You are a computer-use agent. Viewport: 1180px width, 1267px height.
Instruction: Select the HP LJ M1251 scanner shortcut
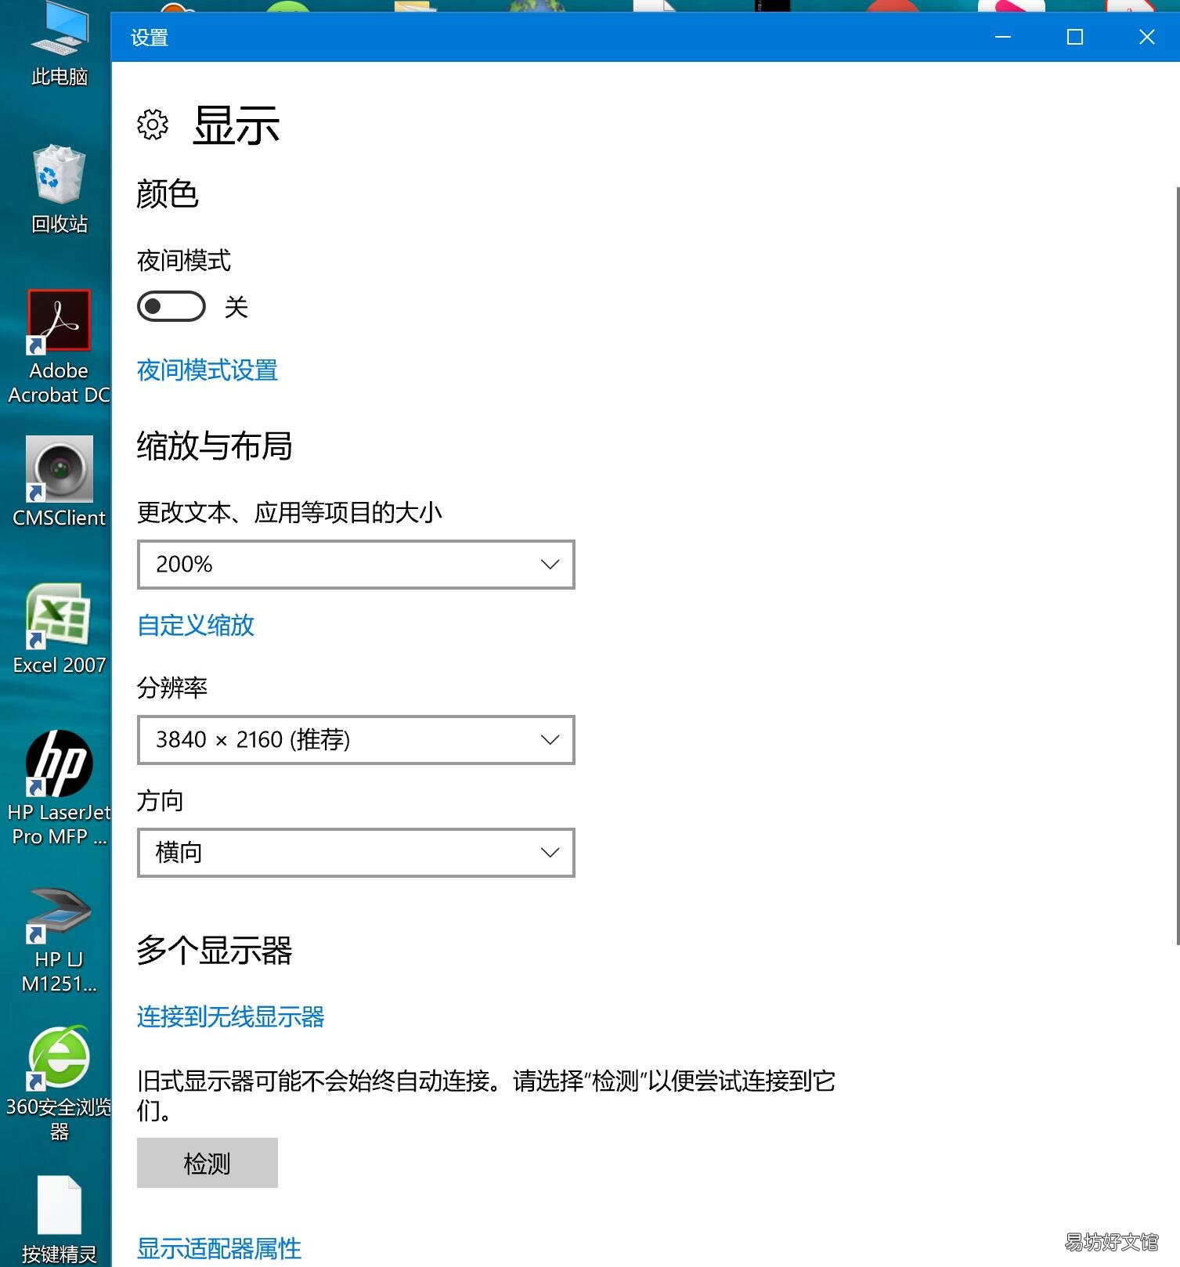(59, 940)
